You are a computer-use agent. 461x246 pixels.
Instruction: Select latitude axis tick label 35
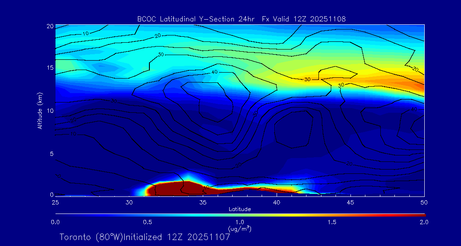point(203,202)
